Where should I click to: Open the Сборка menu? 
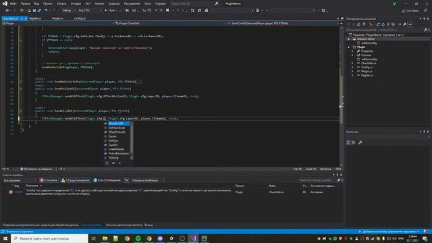click(61, 3)
